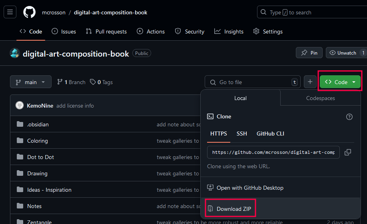
Task: Open the mcrosson user profile link
Action: 54,13
